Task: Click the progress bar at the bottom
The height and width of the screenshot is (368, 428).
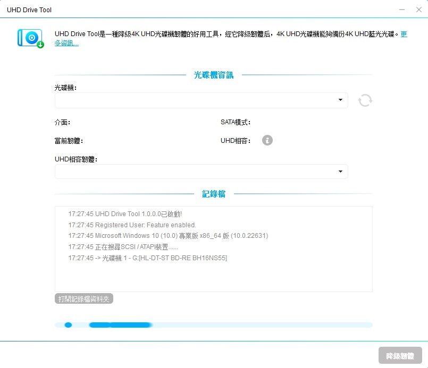Action: click(x=213, y=325)
